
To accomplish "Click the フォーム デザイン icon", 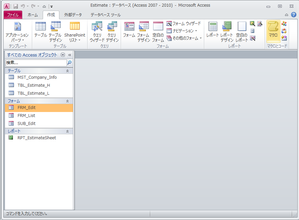I will [x=144, y=32].
